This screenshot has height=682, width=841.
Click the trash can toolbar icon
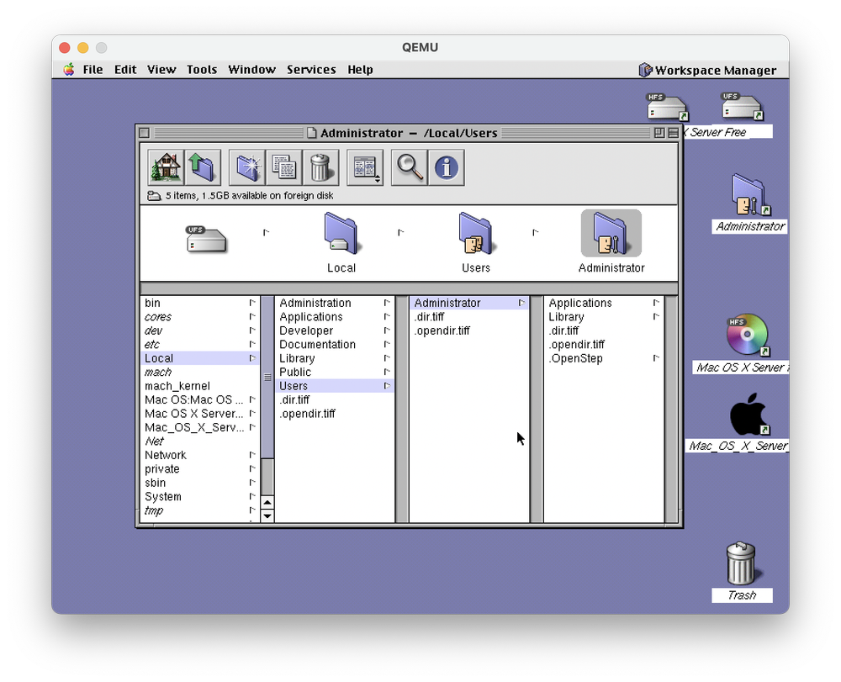[320, 167]
